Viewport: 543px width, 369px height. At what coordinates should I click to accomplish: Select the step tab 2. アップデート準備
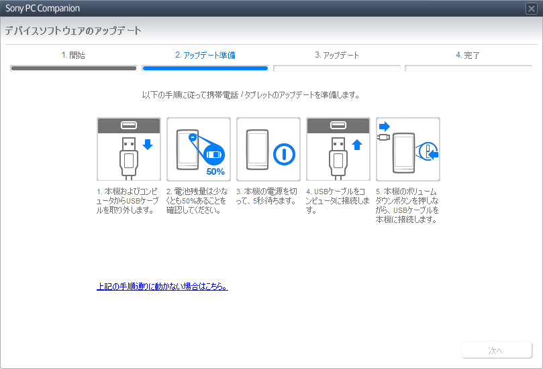(x=205, y=56)
